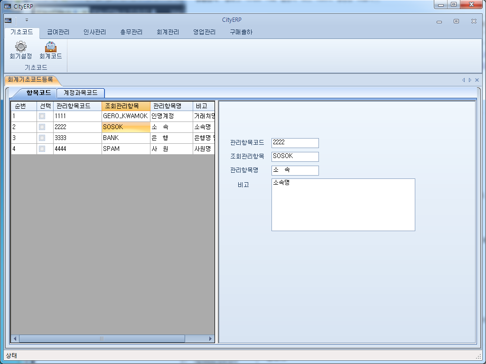Click right arrow of grid horizontal scrollbar
Screen dimensions: 486x364
pyautogui.click(x=211, y=339)
